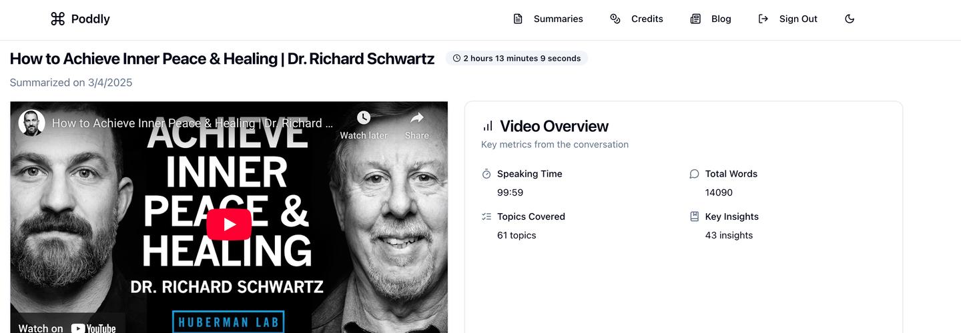Click Watch on YouTube button
The image size is (961, 333).
point(67,328)
